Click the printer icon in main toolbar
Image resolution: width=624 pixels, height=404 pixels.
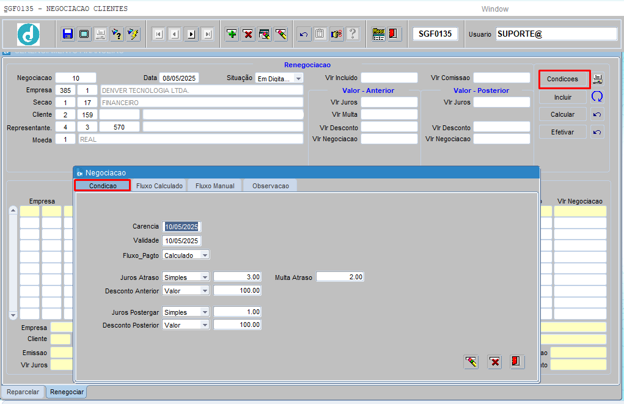pos(100,34)
